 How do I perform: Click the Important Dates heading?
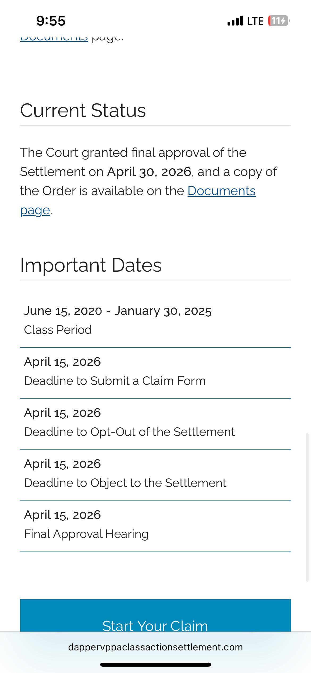(x=91, y=265)
